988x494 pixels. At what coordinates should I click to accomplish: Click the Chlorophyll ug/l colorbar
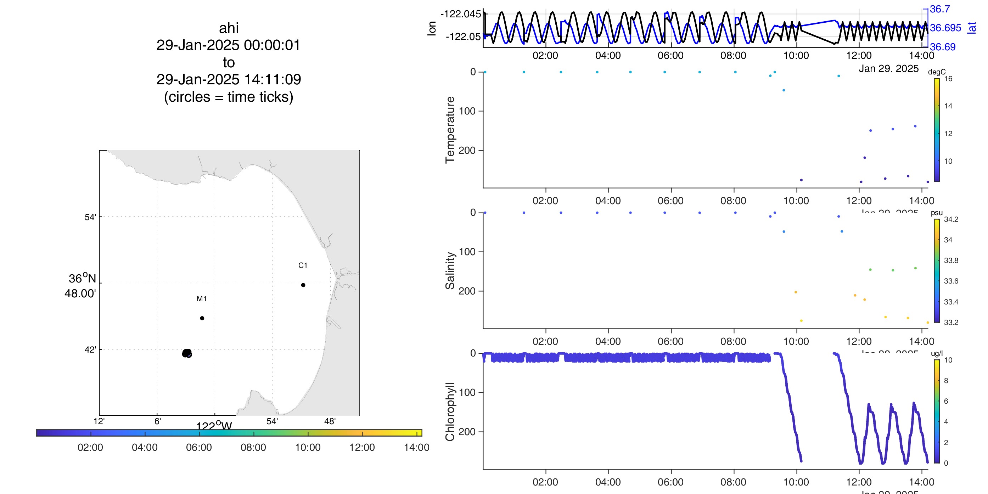pyautogui.click(x=937, y=411)
